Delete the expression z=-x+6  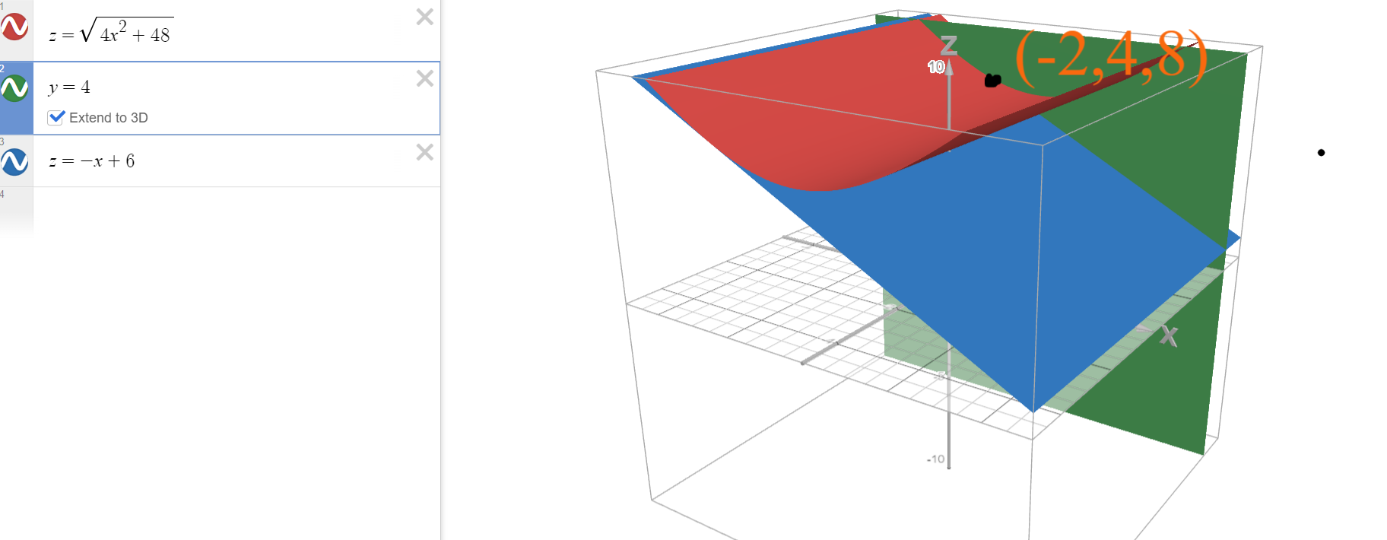coord(425,152)
